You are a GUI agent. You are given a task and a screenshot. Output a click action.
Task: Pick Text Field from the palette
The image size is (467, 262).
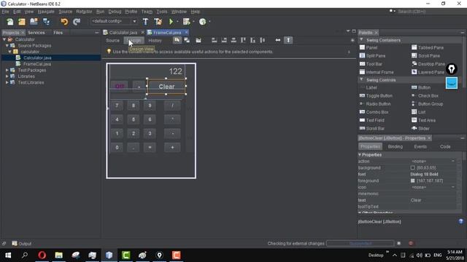[372, 120]
